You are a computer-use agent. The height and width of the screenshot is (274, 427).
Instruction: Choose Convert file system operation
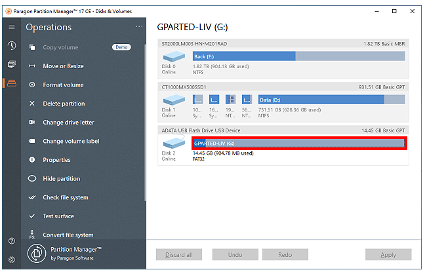(x=68, y=235)
